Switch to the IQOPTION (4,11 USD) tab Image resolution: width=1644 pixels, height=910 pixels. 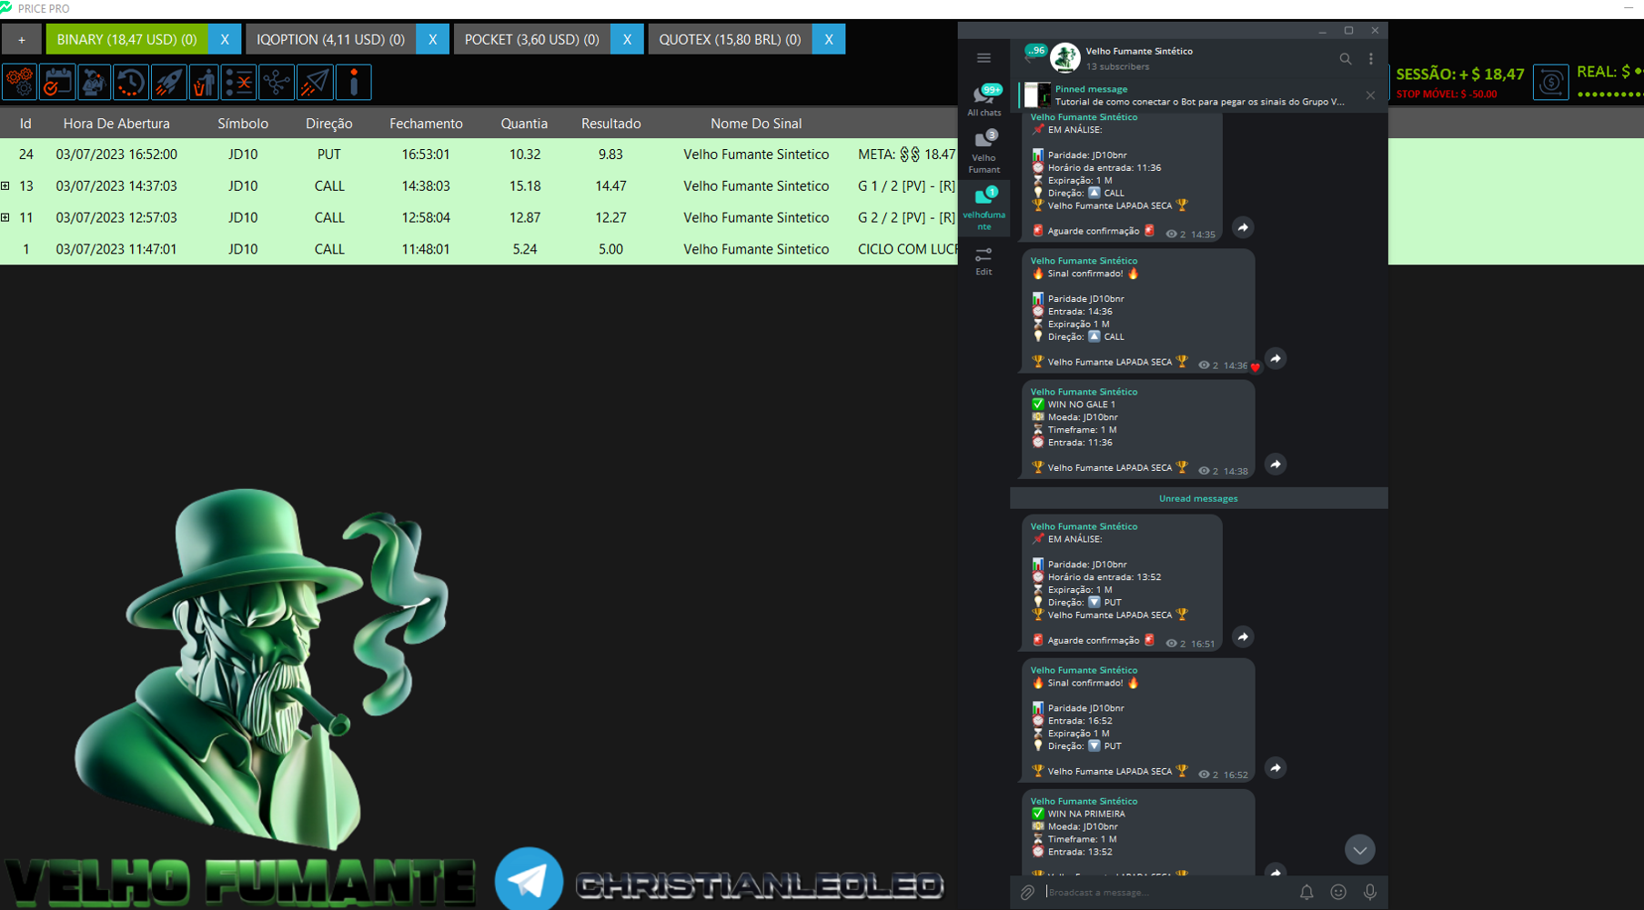(330, 39)
